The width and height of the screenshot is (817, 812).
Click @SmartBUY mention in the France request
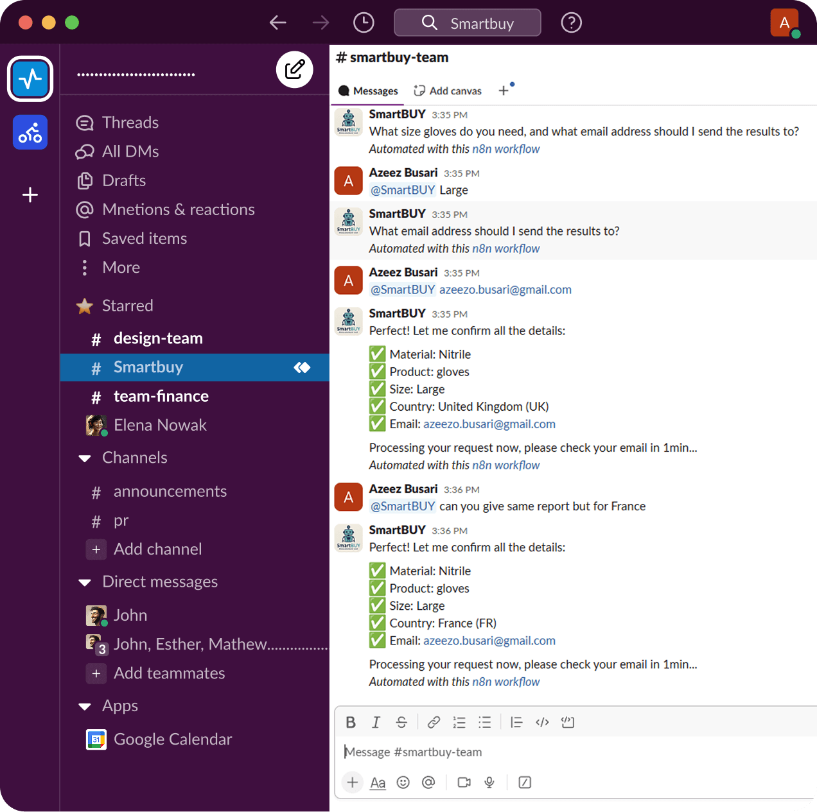click(403, 506)
